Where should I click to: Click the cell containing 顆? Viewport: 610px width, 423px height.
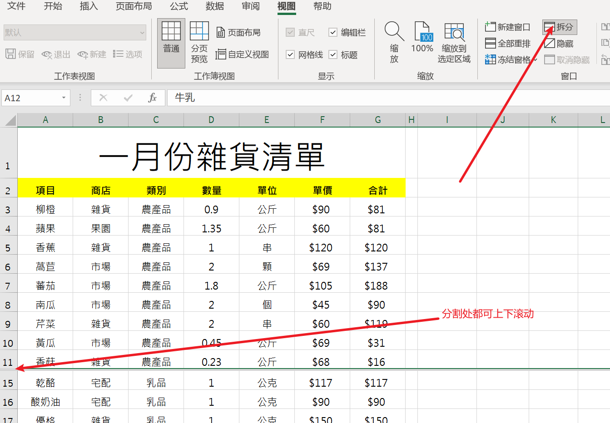pyautogui.click(x=267, y=265)
